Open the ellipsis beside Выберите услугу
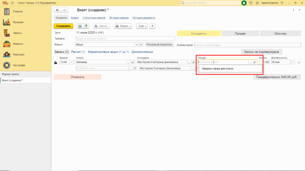The image size is (305, 171). [131, 69]
